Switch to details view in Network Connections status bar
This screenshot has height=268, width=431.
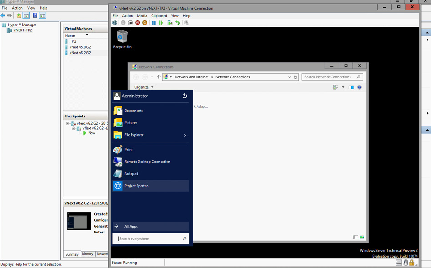(x=355, y=237)
